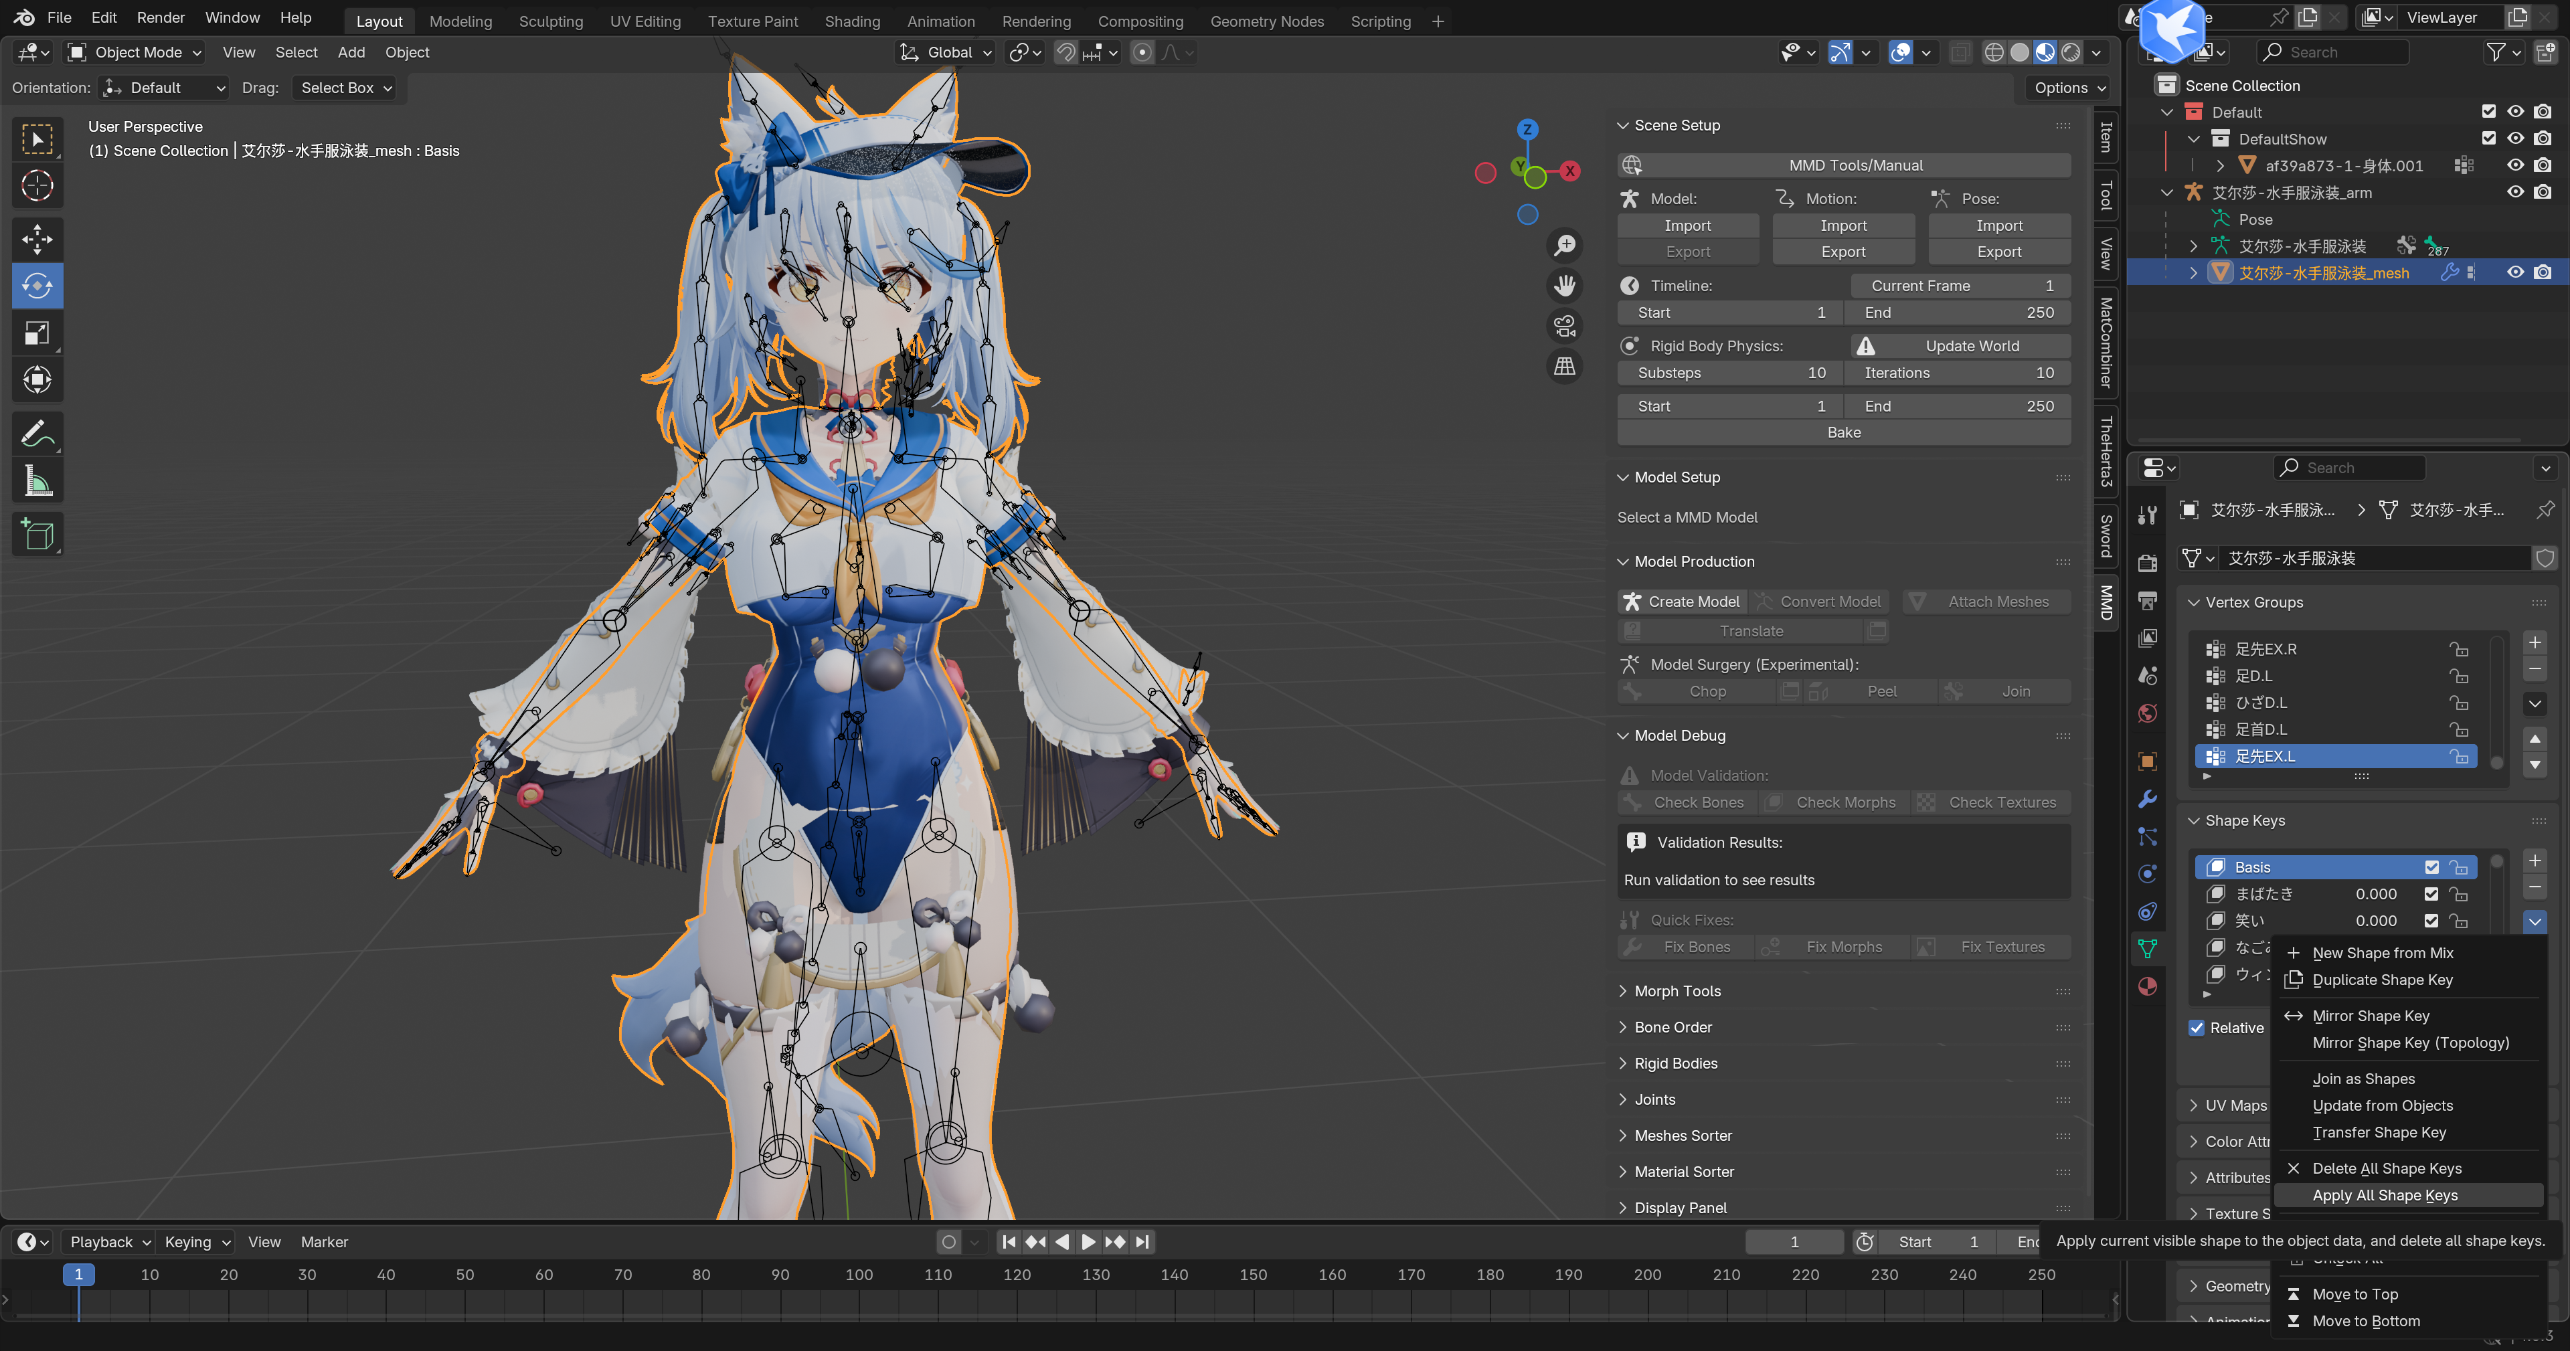Click the viewport zoom magnifier icon

pos(1564,246)
